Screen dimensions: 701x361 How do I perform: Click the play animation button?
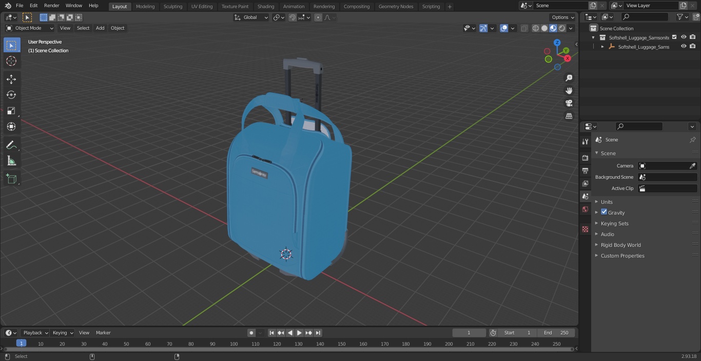click(299, 333)
